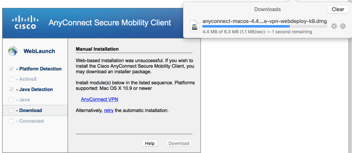Click the anyconnect-macos dmg filename
Viewport: 352px width, 153px height.
(x=264, y=21)
